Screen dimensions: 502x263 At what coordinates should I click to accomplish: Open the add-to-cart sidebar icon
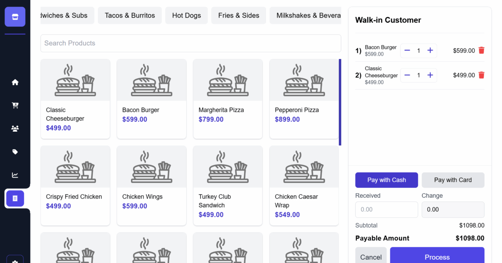(15, 105)
